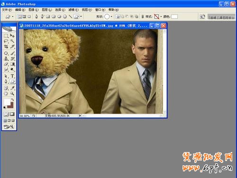
Task: Select the Crop tool
Action: (x=6, y=46)
